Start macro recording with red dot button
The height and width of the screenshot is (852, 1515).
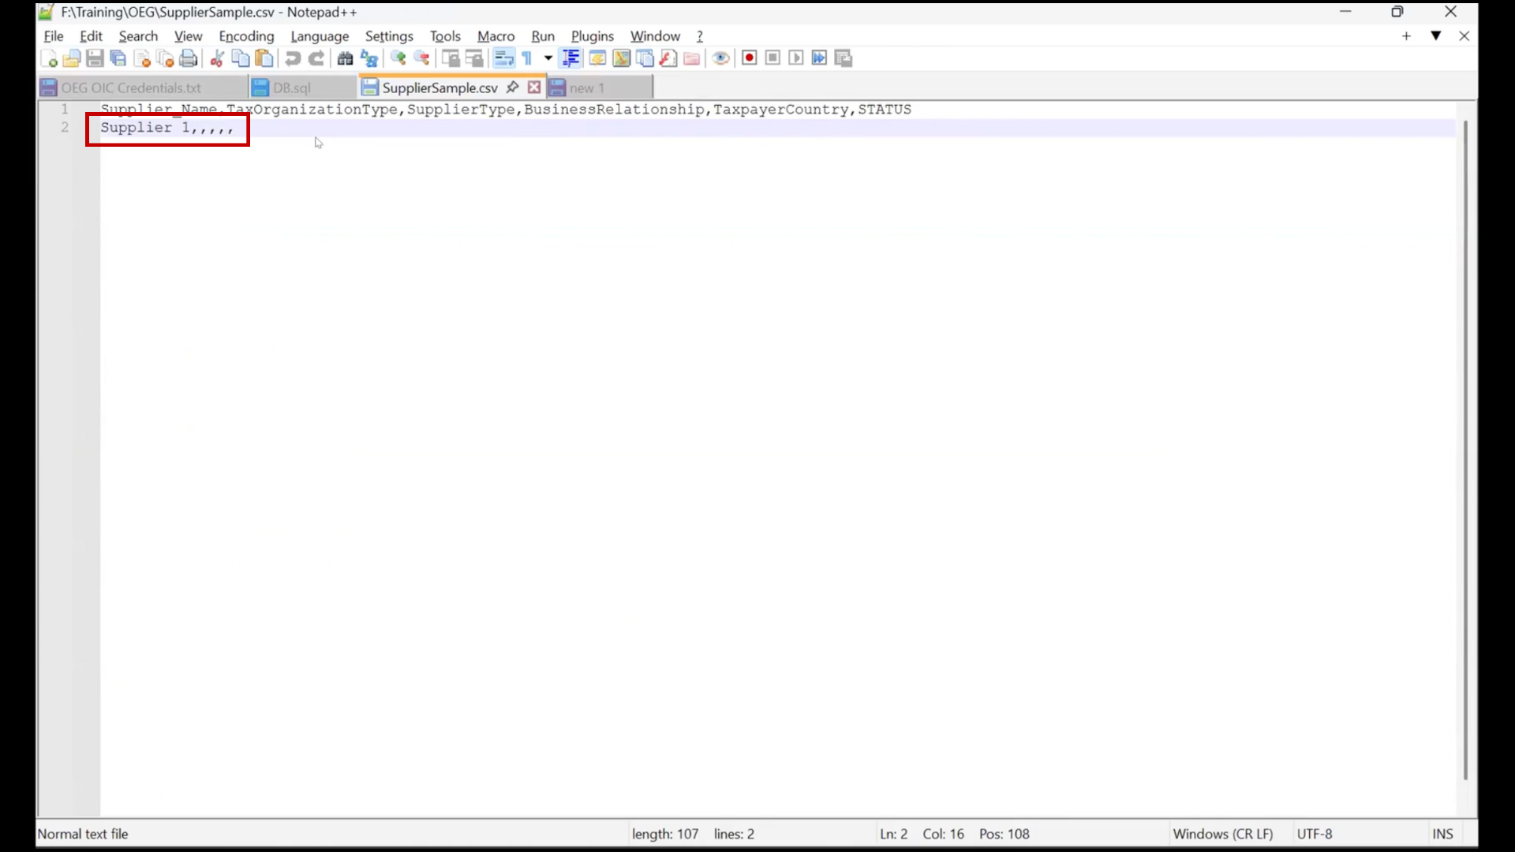(750, 58)
